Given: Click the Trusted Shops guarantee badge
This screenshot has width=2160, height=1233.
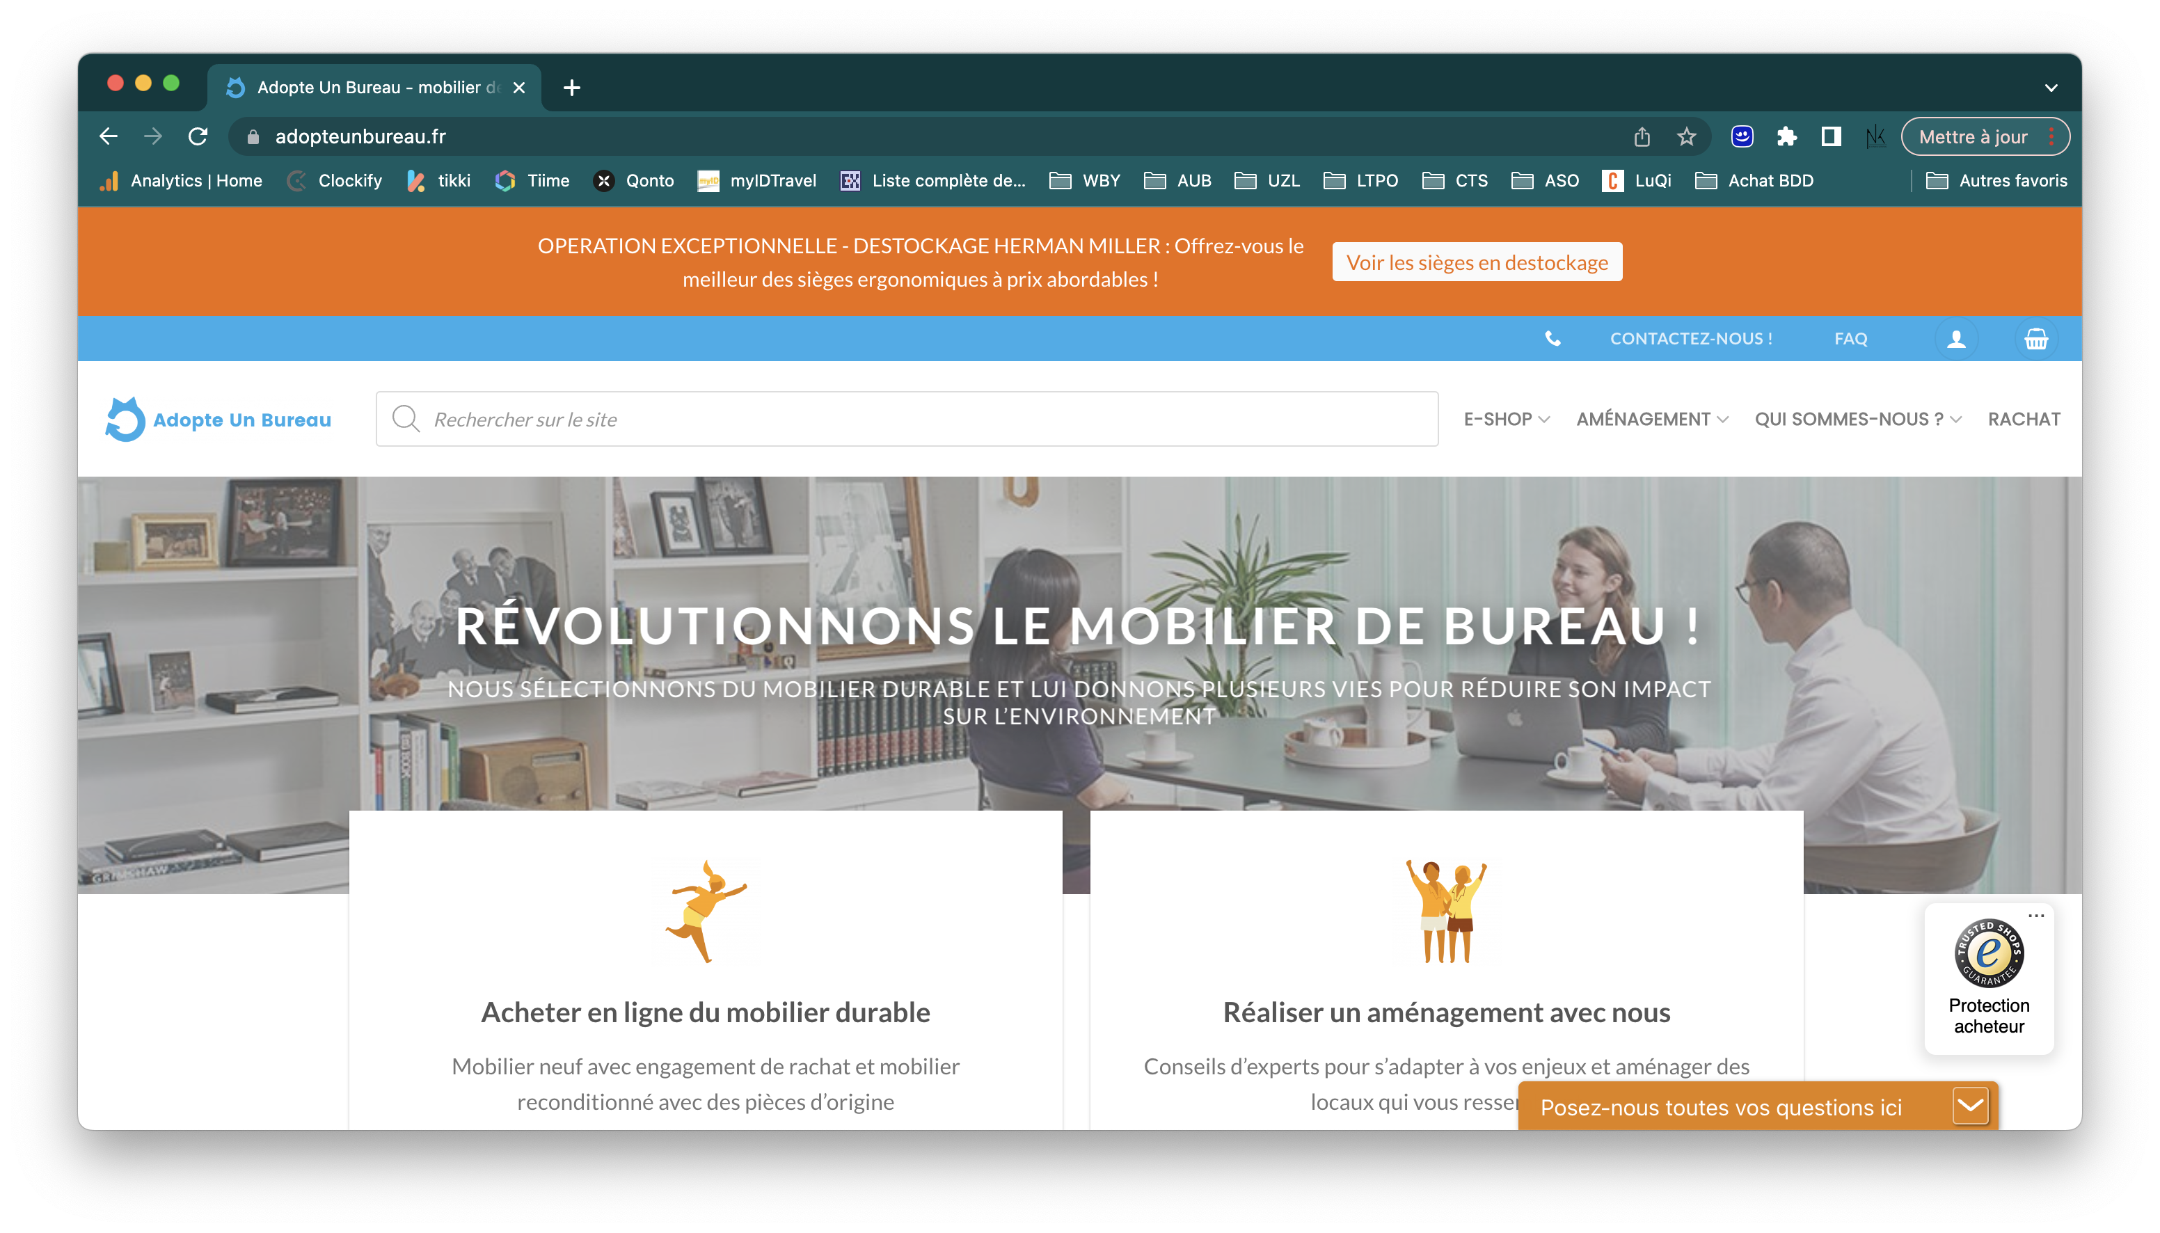Looking at the screenshot, I should [x=1988, y=953].
